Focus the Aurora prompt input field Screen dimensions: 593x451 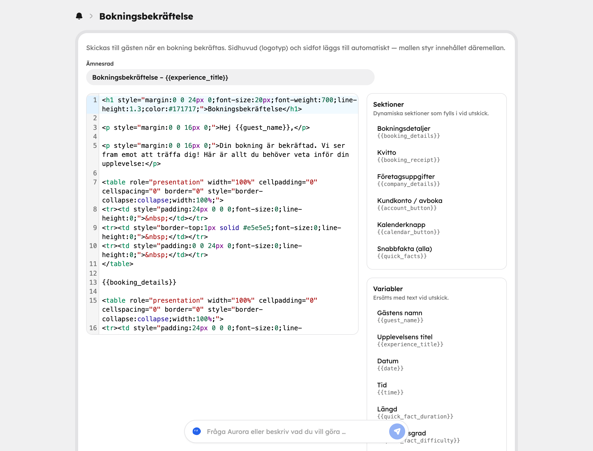[x=295, y=432]
